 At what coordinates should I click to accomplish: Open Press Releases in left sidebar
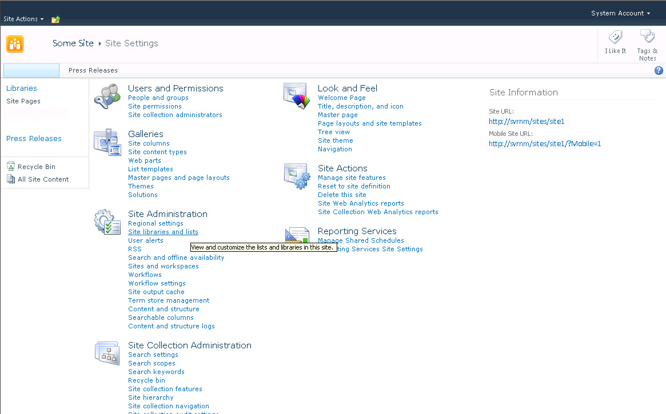(x=34, y=139)
